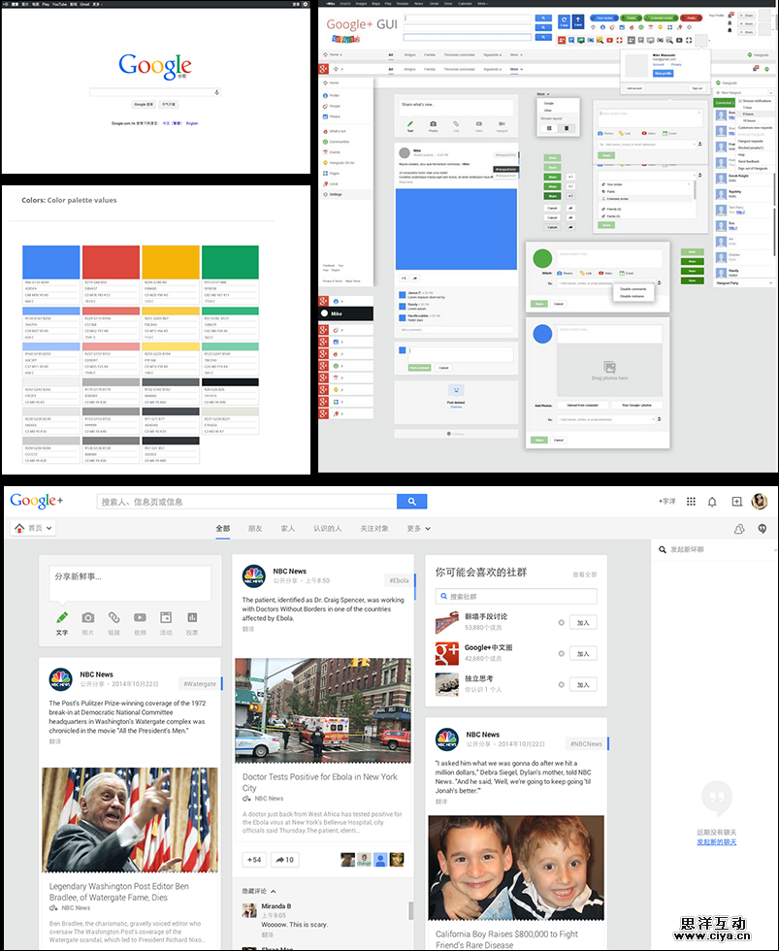Click the 发起新环聊 hangout search field
The height and width of the screenshot is (951, 779).
coord(715,549)
